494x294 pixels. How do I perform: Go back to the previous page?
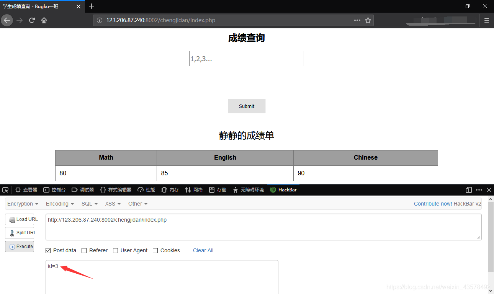(x=7, y=20)
